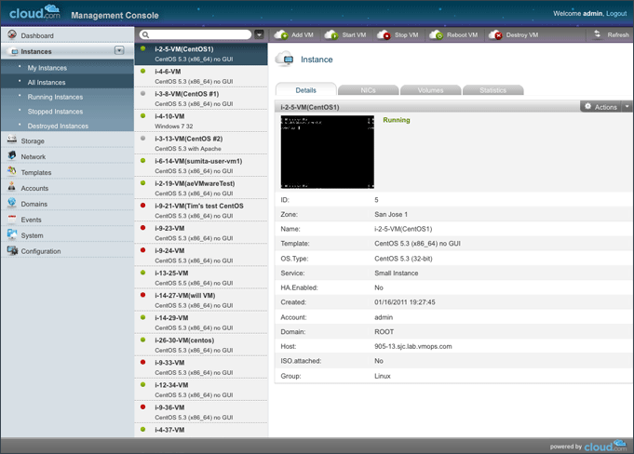
Task: Open the VM console thumbnail
Action: [328, 152]
